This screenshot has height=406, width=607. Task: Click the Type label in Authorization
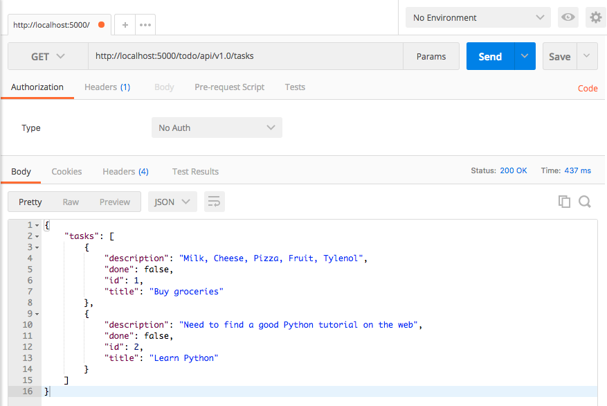click(31, 128)
